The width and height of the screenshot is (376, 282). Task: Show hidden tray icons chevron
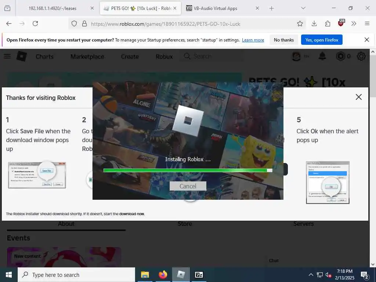(311, 275)
